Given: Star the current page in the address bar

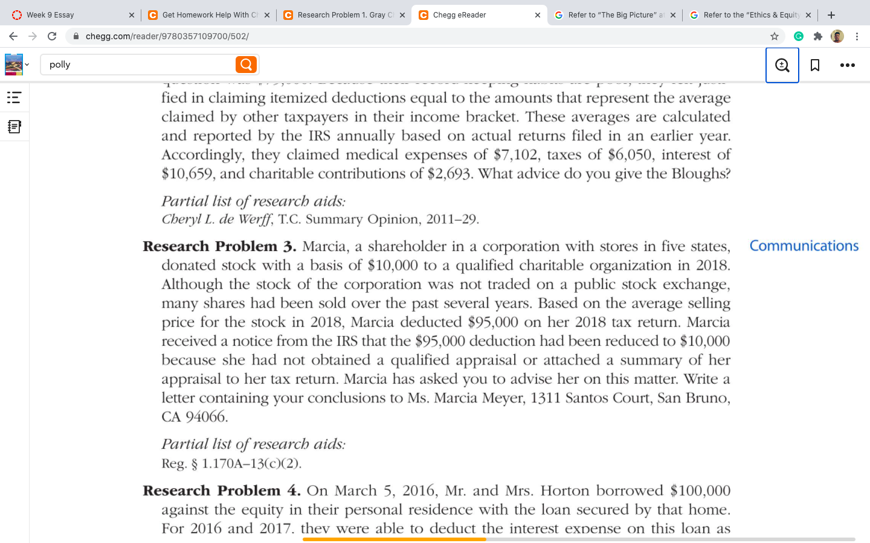Looking at the screenshot, I should pos(774,36).
